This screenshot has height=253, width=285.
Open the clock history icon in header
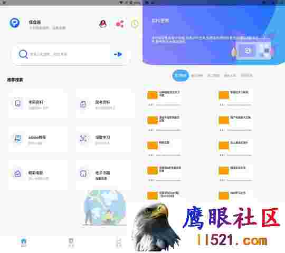pyautogui.click(x=135, y=24)
